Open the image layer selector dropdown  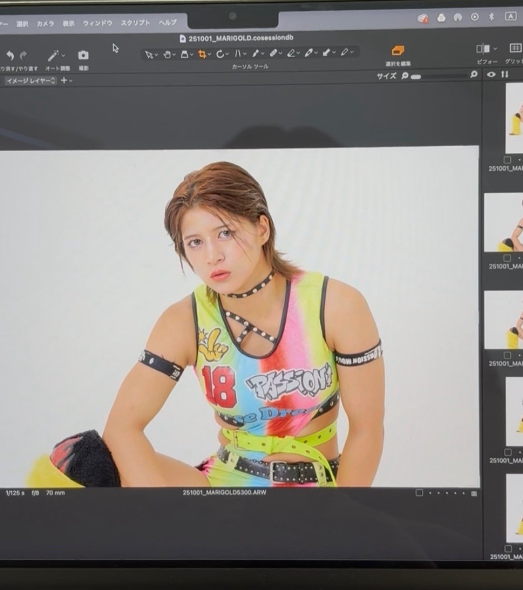click(31, 81)
